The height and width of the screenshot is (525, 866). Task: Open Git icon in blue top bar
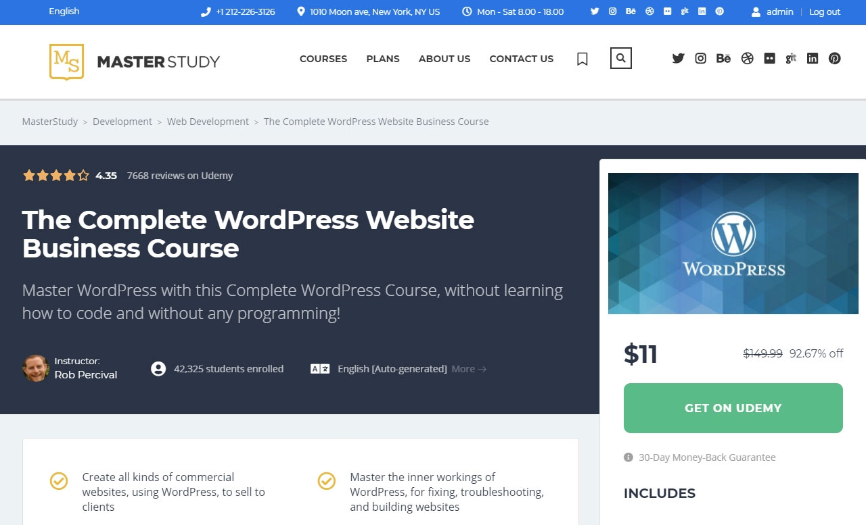tap(685, 11)
